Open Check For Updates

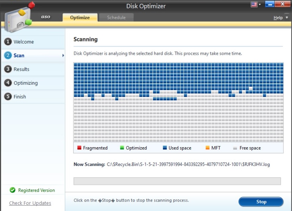29,203
